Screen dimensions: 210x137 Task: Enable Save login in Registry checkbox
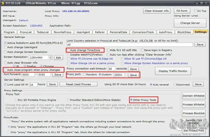(142, 50)
